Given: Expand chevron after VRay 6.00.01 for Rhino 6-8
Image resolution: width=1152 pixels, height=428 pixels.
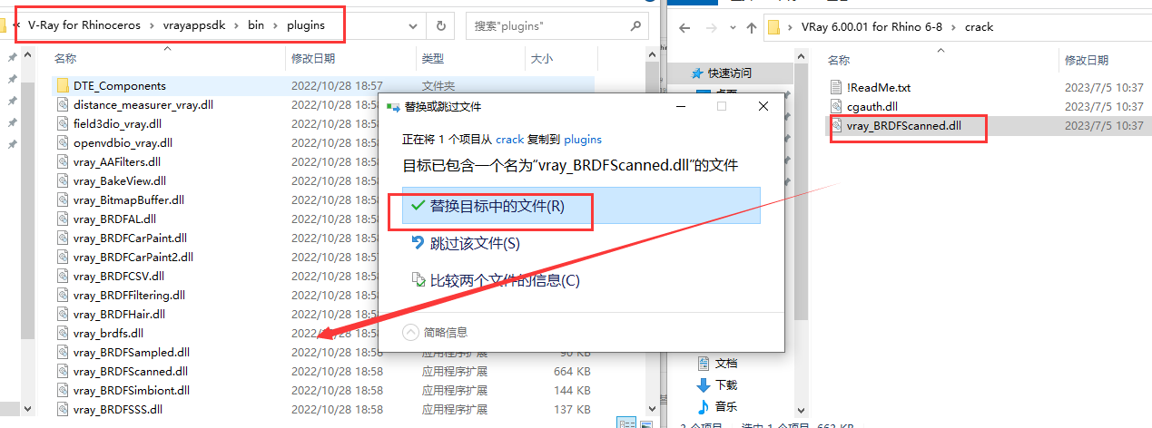Looking at the screenshot, I should pos(952,27).
